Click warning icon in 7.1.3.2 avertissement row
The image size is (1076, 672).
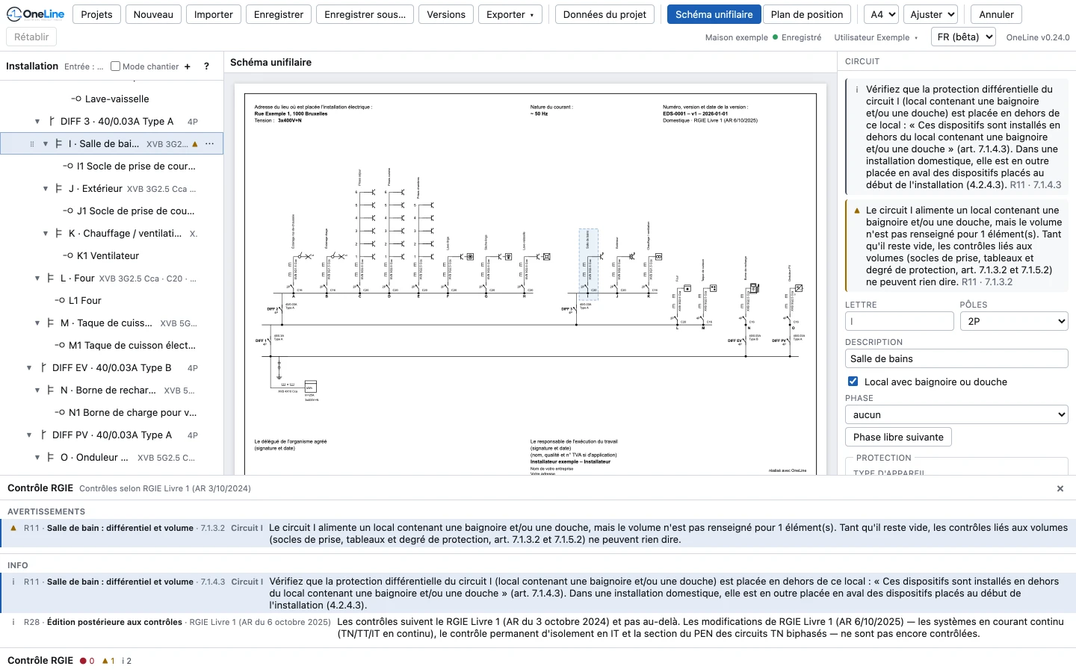tap(13, 528)
